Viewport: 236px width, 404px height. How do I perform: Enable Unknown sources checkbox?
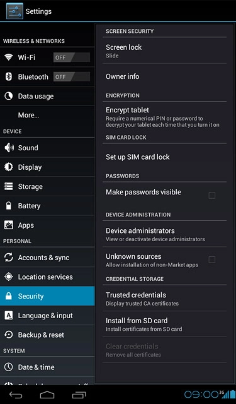[212, 259]
